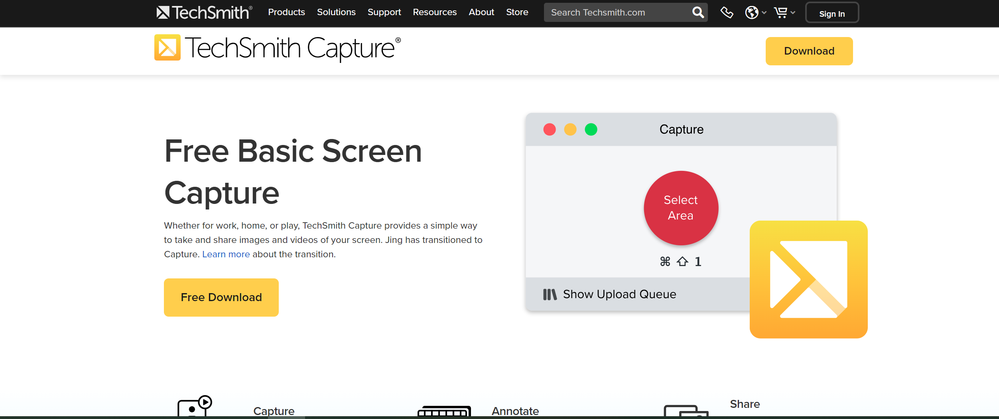This screenshot has height=419, width=999.
Task: Click the TechSmith logo in the header
Action: click(204, 12)
